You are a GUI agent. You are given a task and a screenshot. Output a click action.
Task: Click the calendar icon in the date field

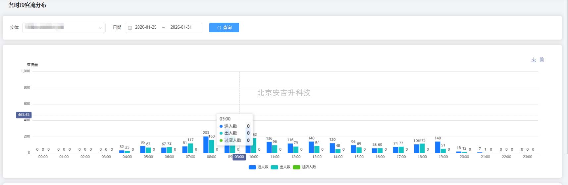point(130,28)
